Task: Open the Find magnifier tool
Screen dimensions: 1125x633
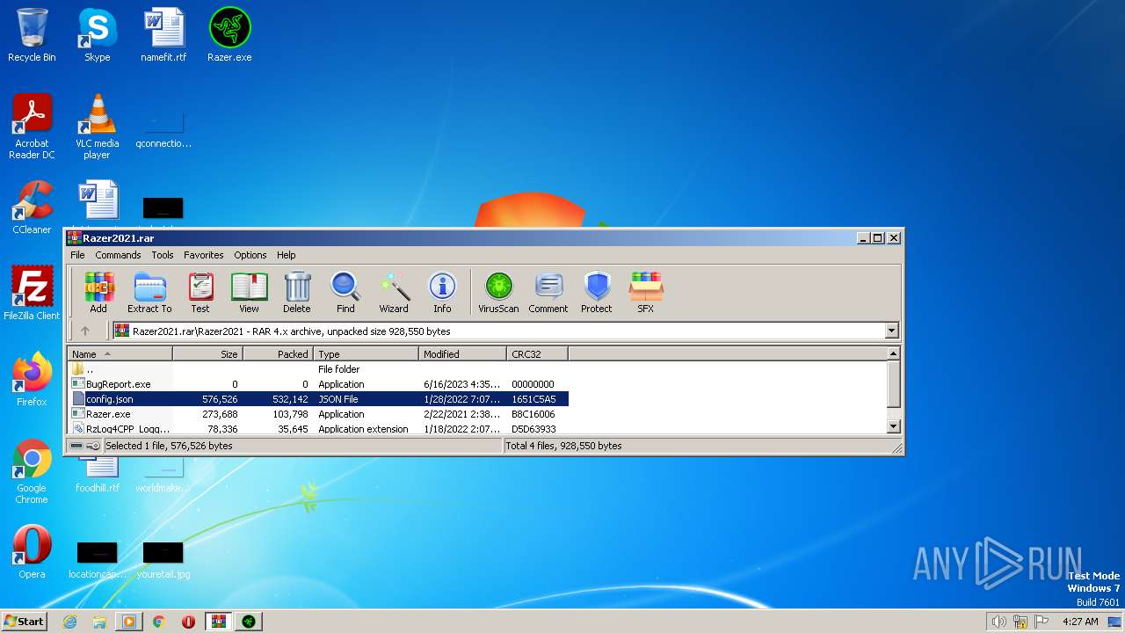Action: [x=345, y=292]
